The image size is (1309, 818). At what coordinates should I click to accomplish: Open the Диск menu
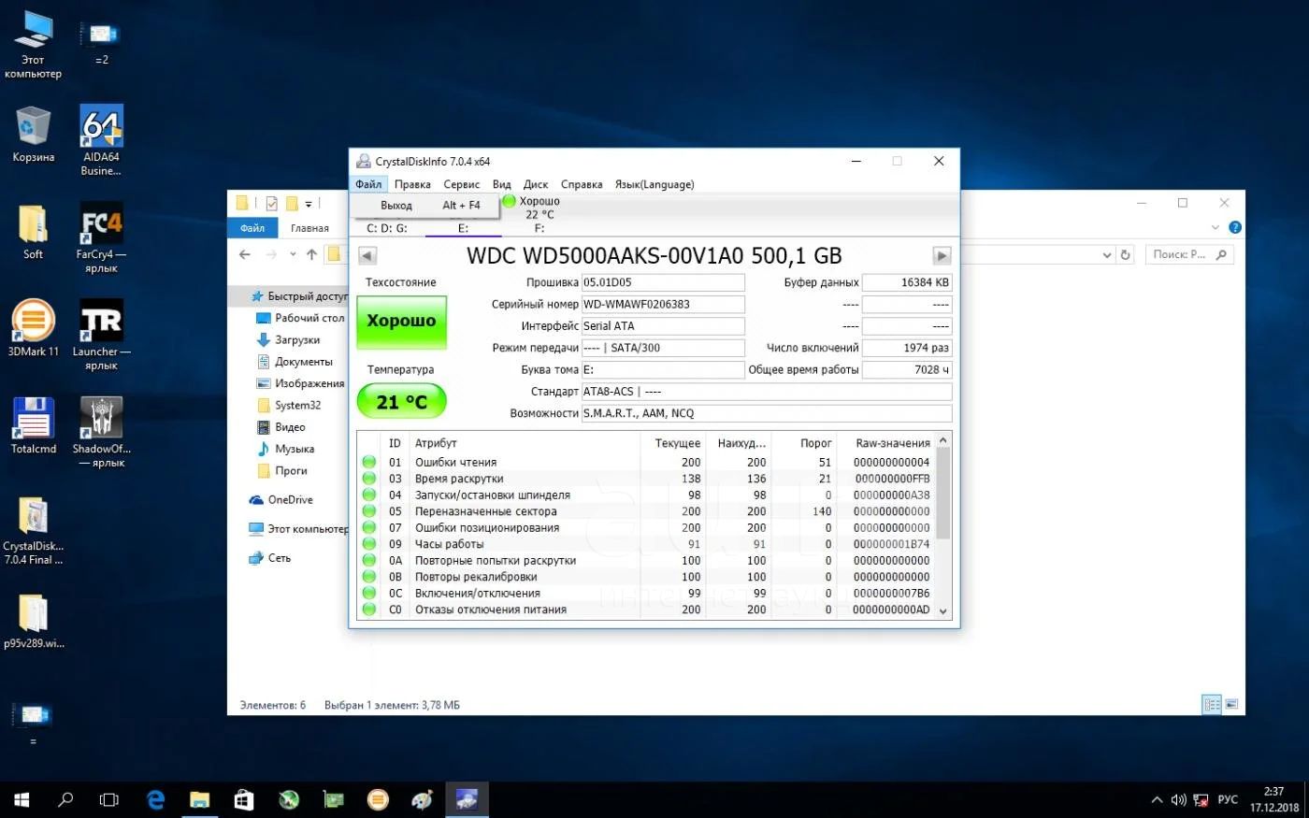coord(536,184)
